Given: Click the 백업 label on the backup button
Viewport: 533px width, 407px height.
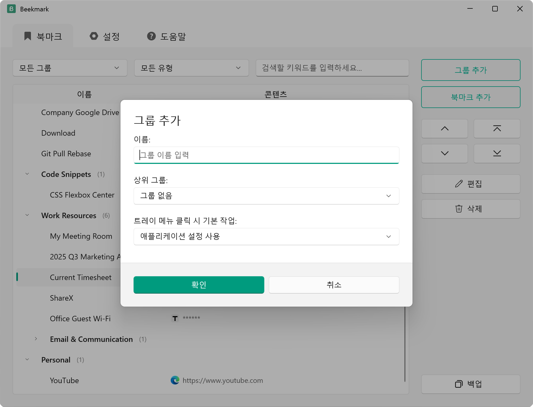Looking at the screenshot, I should tap(475, 384).
